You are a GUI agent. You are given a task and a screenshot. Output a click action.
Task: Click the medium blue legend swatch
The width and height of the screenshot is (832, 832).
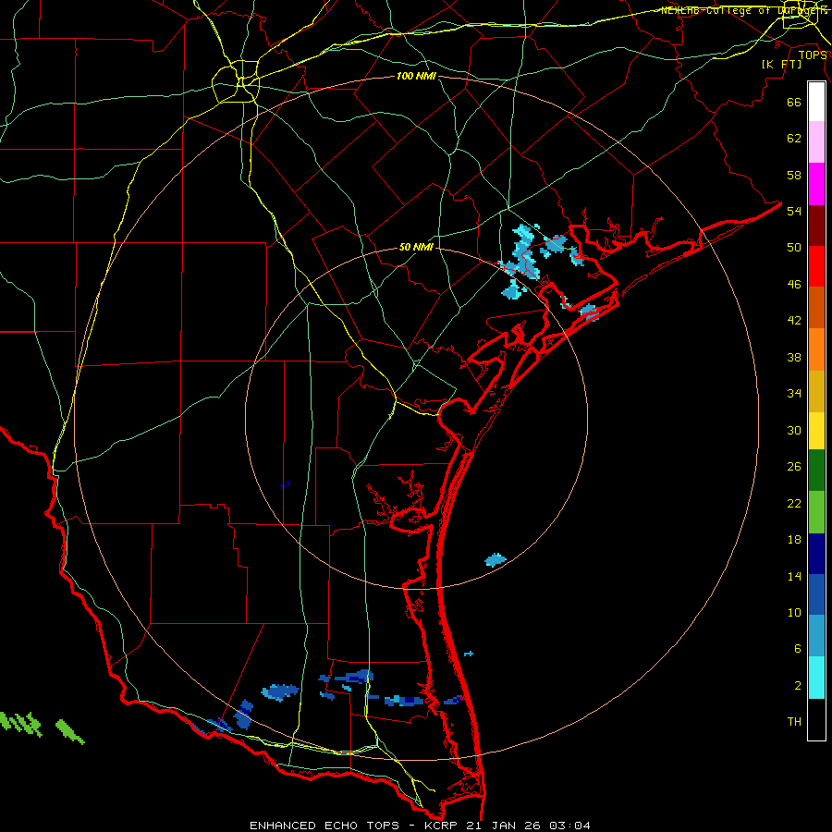tap(816, 594)
